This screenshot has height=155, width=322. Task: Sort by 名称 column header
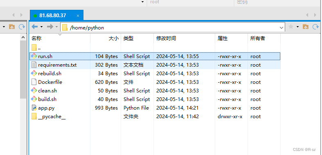coord(60,38)
